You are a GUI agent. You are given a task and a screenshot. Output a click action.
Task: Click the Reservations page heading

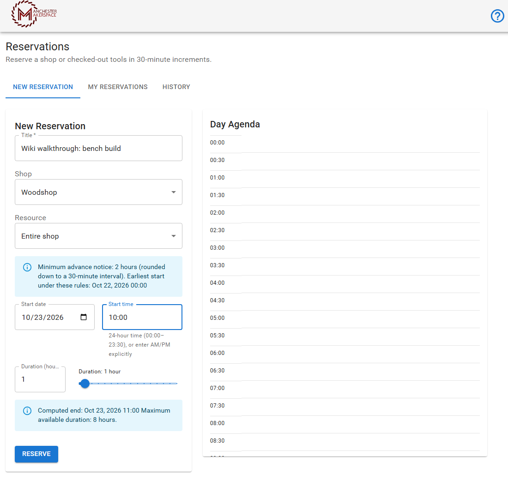[37, 47]
